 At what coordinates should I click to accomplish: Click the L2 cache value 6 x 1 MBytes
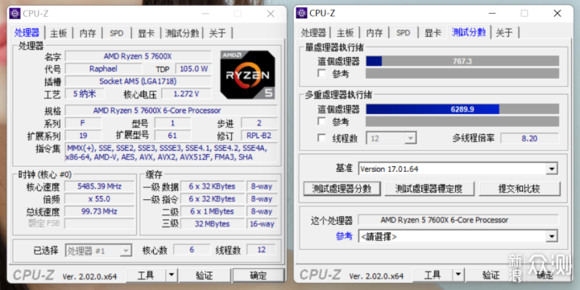tap(213, 211)
